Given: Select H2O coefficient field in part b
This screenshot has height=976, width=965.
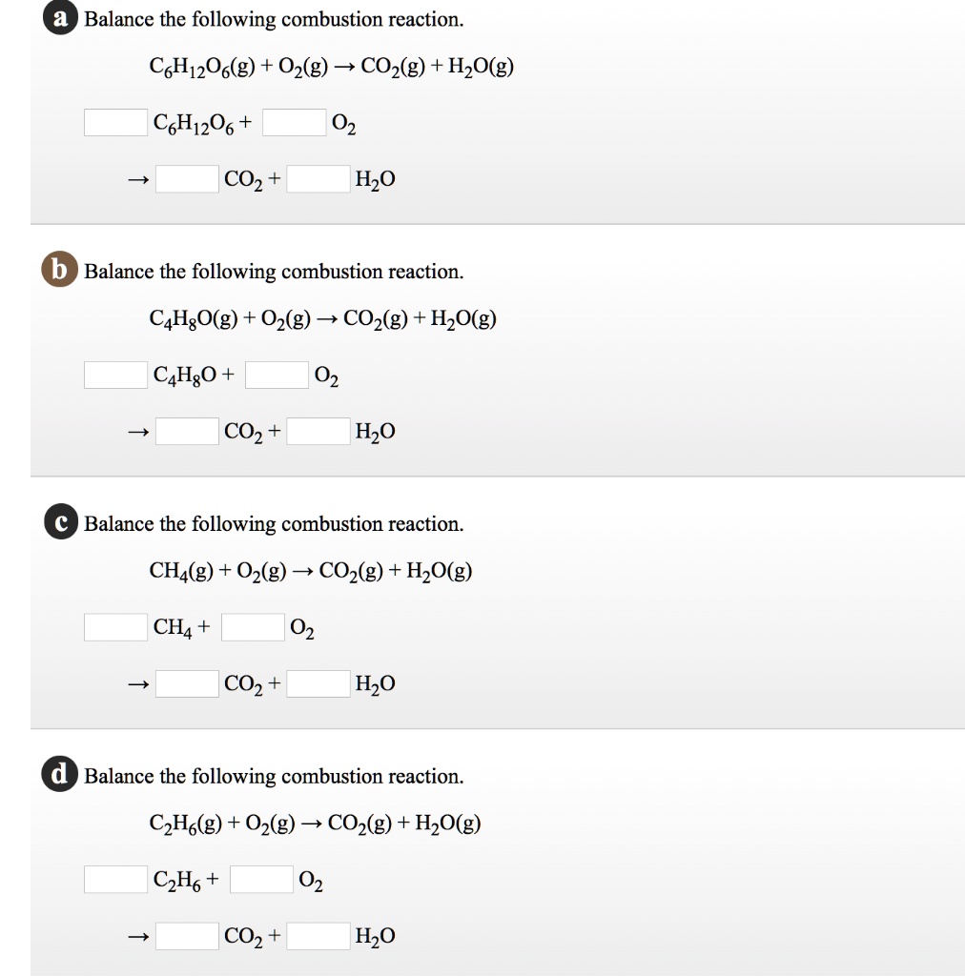Looking at the screenshot, I should click(x=318, y=432).
